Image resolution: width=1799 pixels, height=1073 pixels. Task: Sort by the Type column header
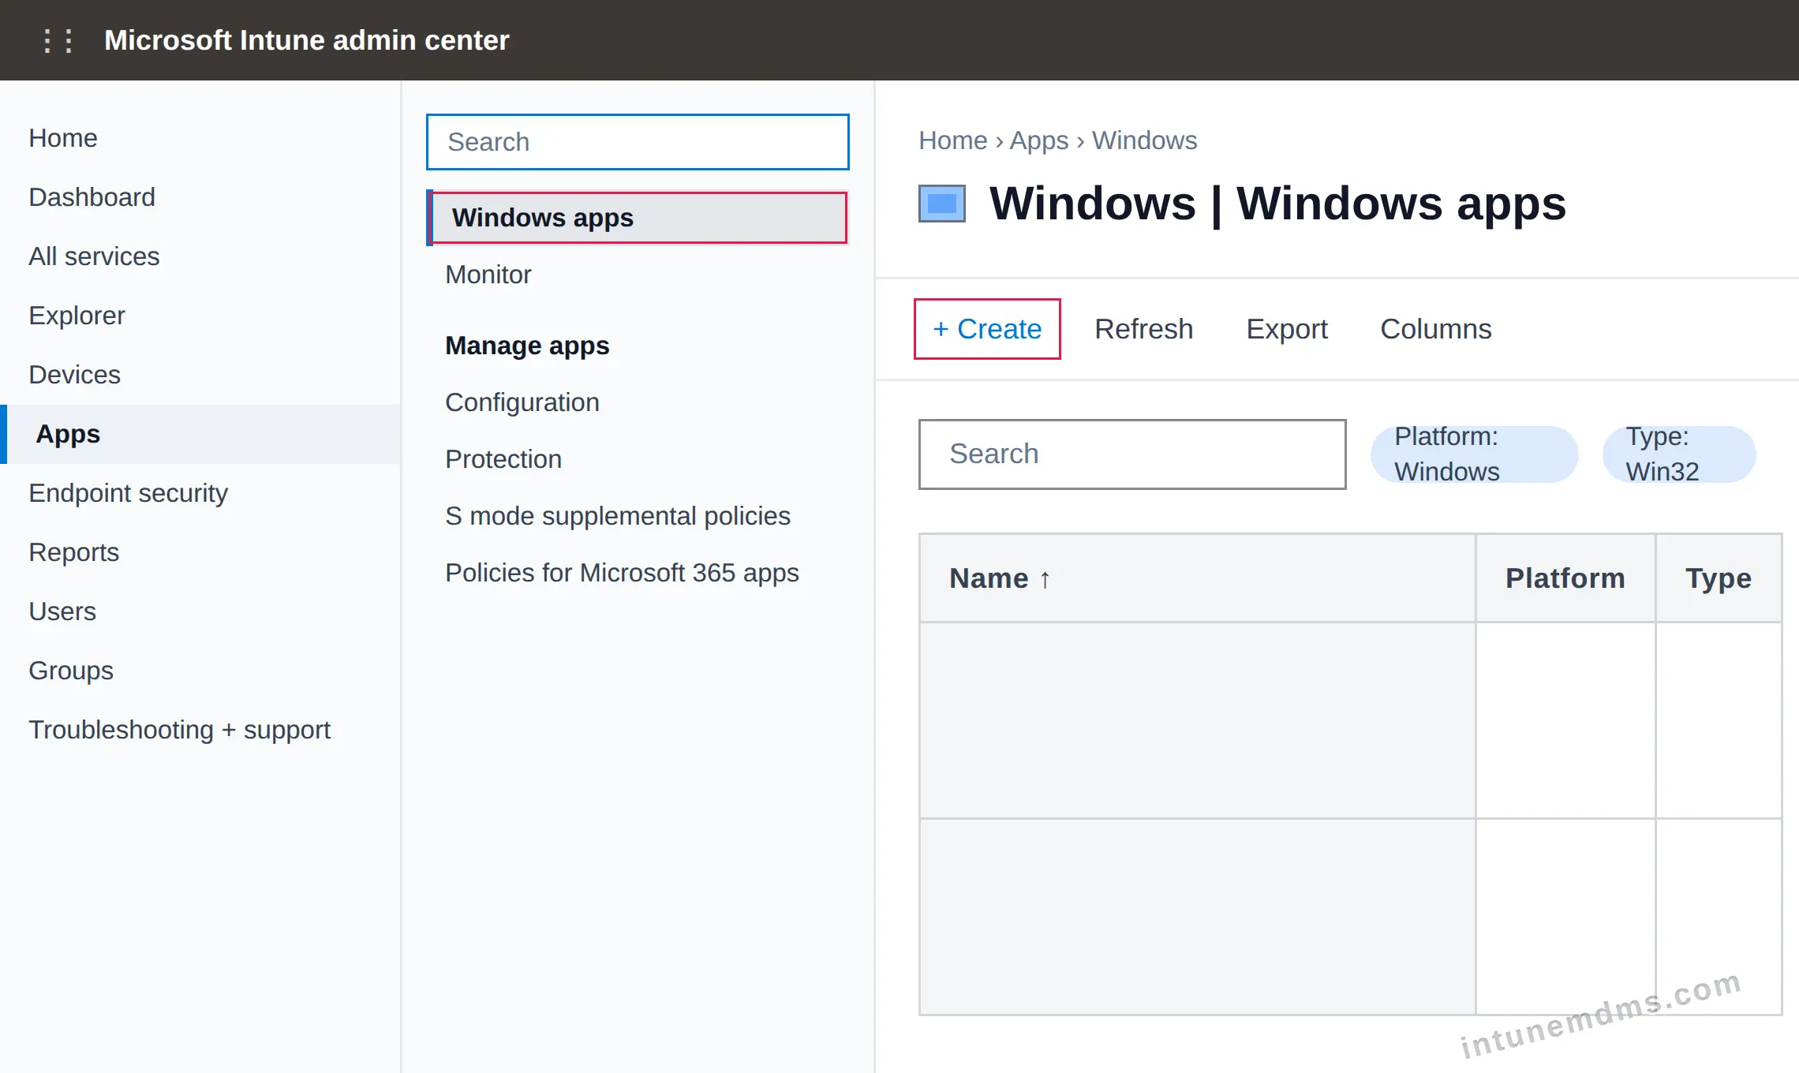point(1719,578)
